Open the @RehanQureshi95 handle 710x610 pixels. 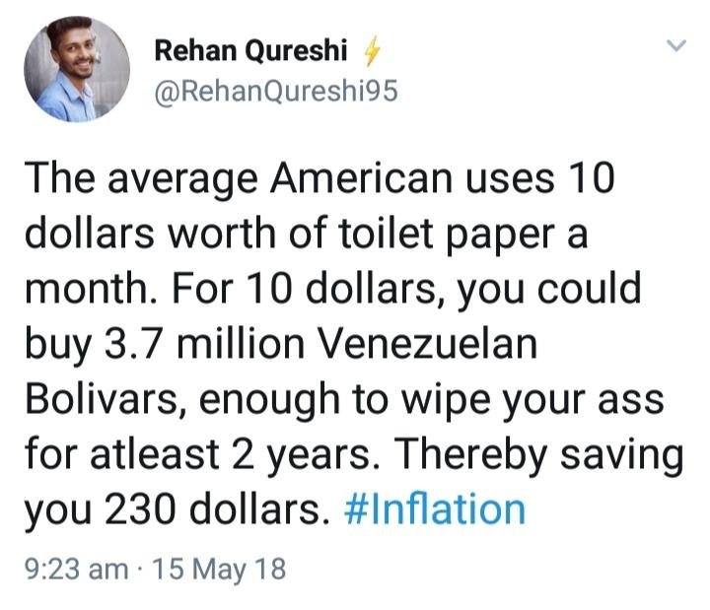(276, 92)
